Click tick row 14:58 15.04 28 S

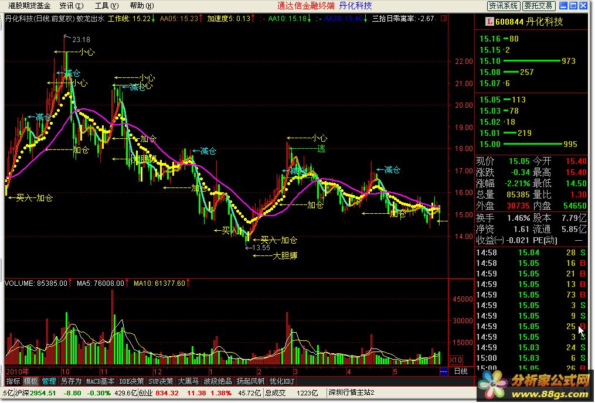(x=531, y=253)
